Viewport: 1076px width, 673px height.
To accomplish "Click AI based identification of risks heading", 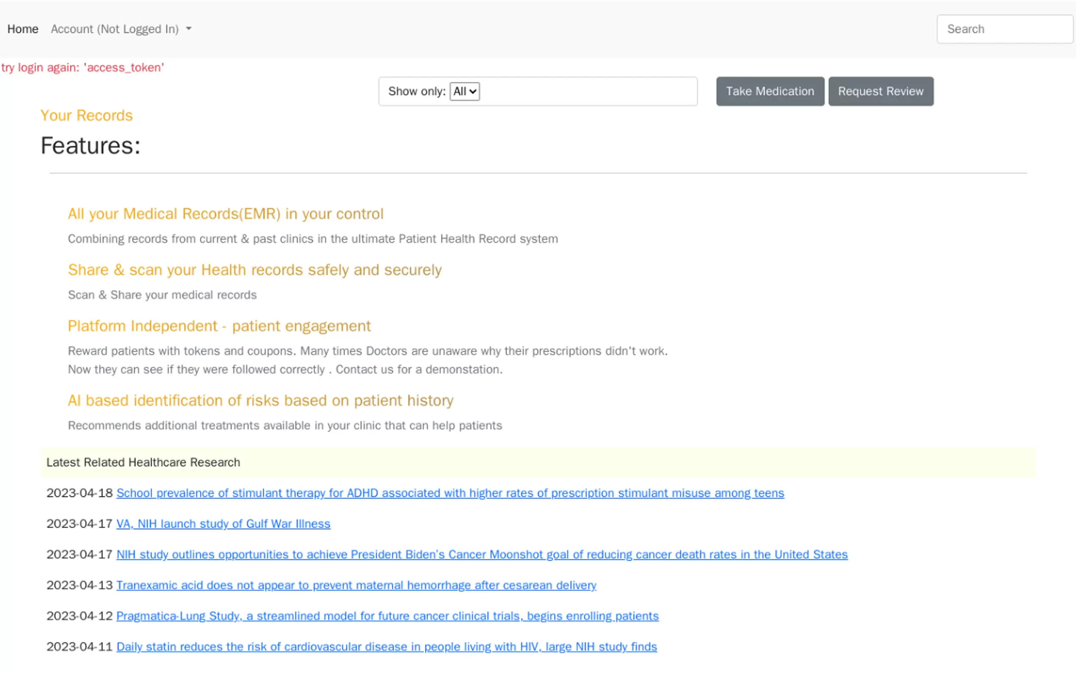I will pos(260,400).
